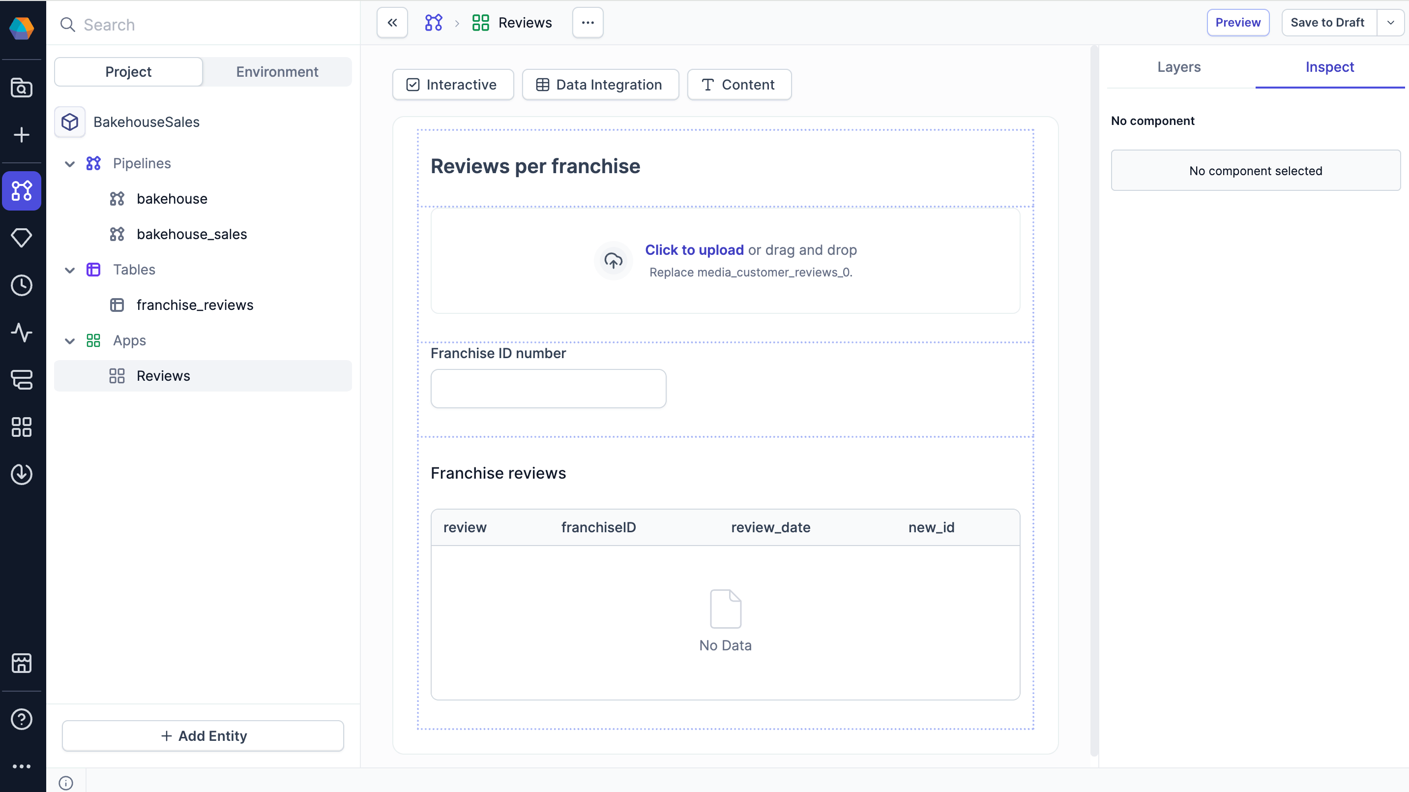Switch to the Environment tab

point(277,72)
